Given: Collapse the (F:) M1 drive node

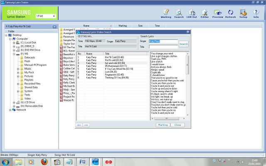Looking at the screenshot, I should point(14,54).
